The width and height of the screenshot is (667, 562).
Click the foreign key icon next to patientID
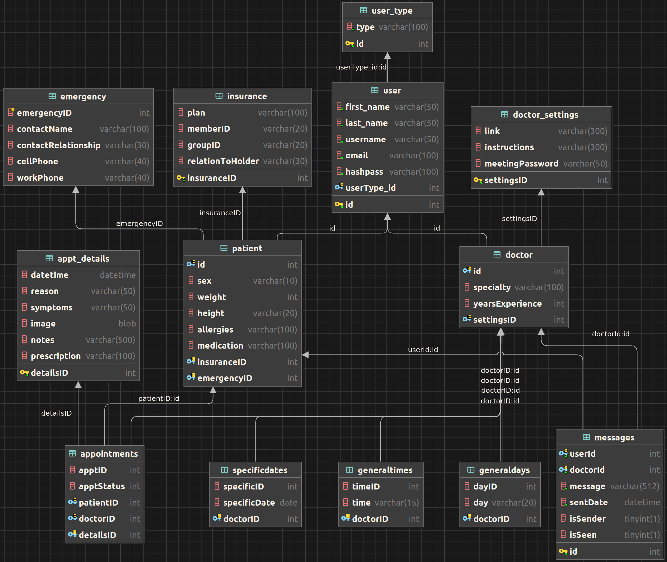[x=72, y=502]
